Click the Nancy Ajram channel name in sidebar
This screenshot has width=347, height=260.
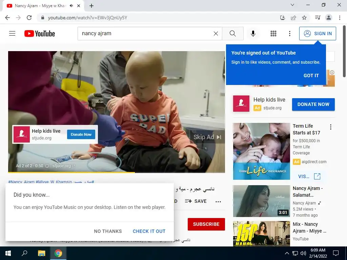[304, 203]
